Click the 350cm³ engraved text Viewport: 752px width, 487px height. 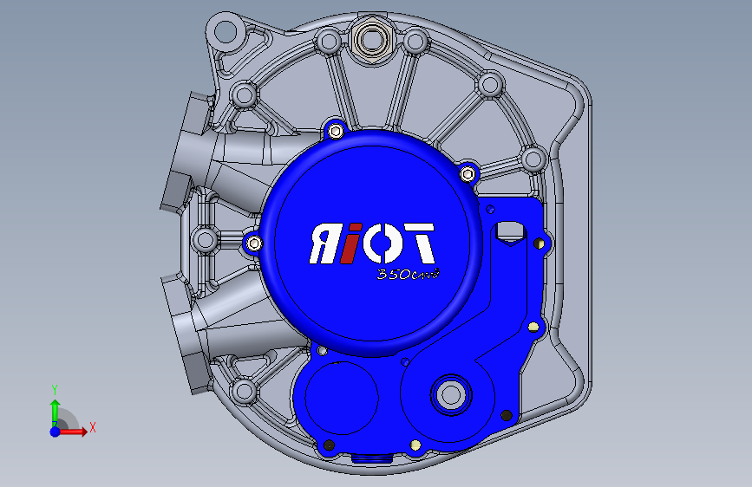point(408,274)
